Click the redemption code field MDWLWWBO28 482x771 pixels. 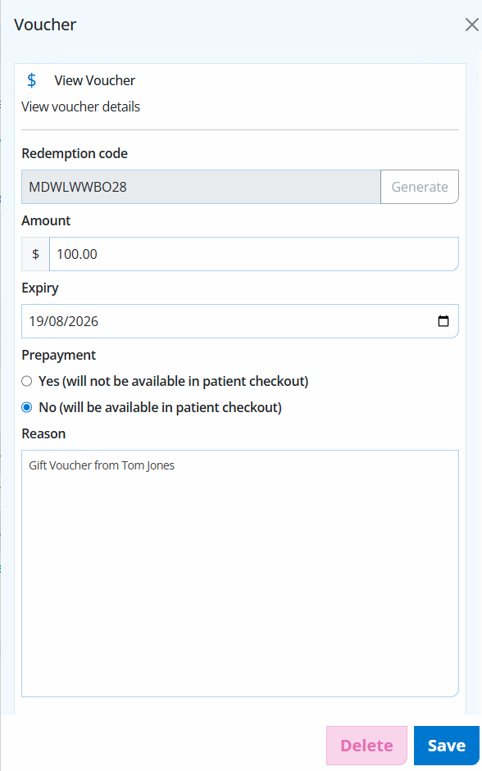(x=201, y=187)
